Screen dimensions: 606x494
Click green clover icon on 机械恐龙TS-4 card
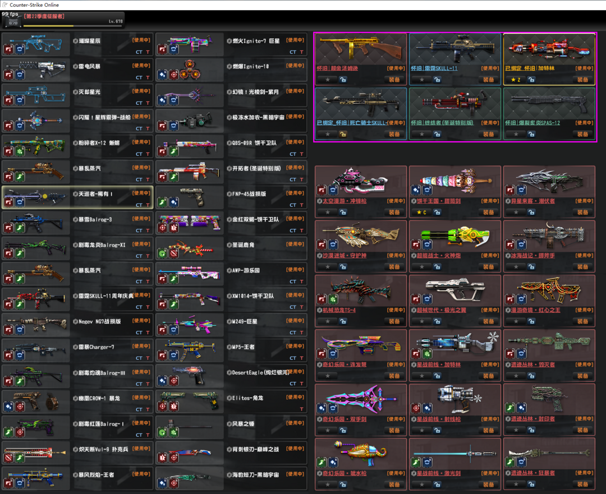click(x=333, y=298)
